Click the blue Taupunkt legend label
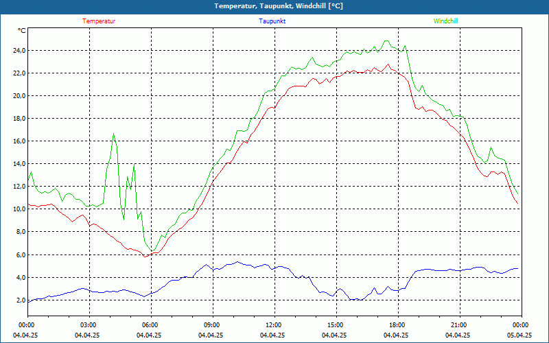549x343 pixels. 272,21
